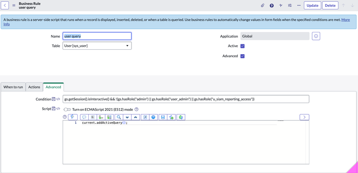Open the form context hamburger menu
358x173 pixels.
[x=14, y=5]
